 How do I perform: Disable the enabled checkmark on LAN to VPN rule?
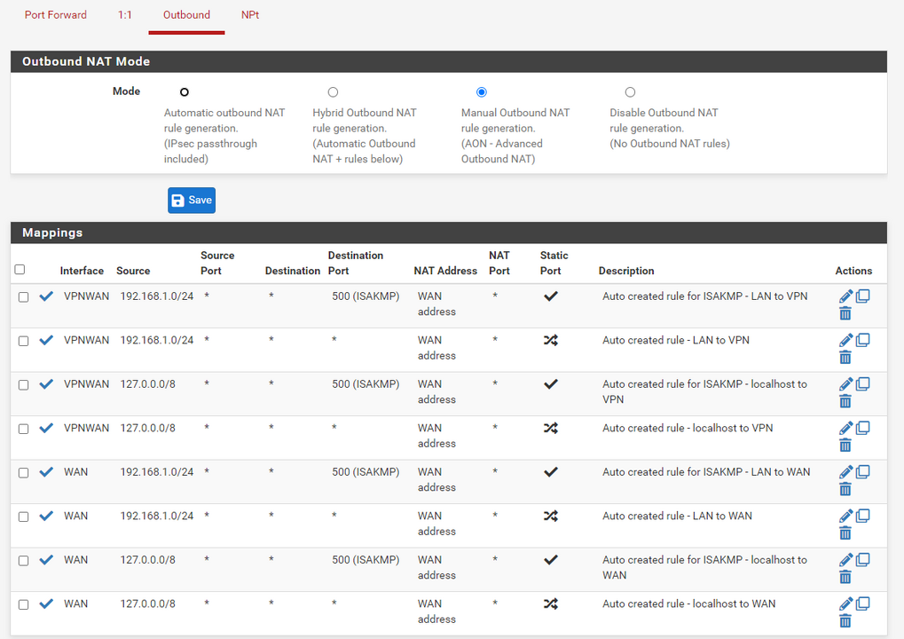click(x=46, y=341)
